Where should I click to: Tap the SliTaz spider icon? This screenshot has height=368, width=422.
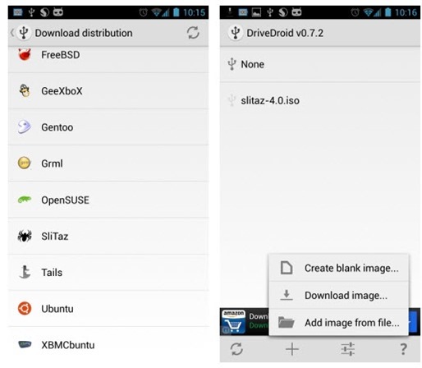tap(25, 236)
